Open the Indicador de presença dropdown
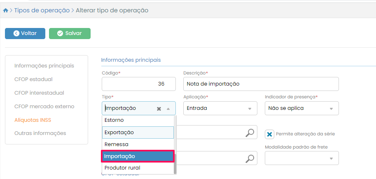The width and height of the screenshot is (376, 179). tap(331, 109)
